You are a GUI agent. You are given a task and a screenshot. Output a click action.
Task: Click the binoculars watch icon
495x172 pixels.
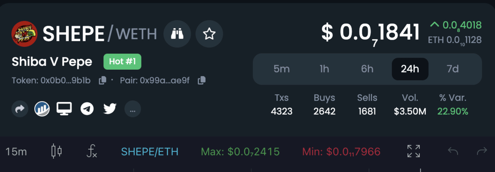point(177,34)
